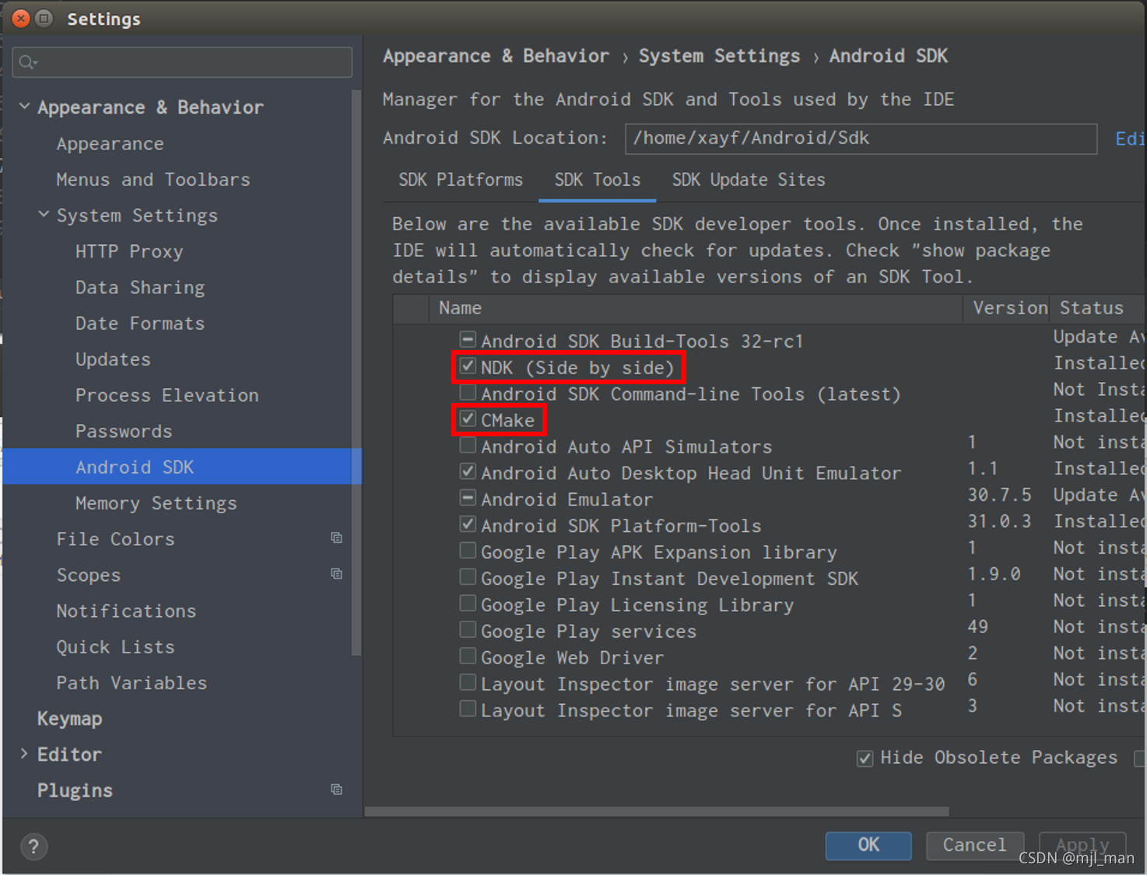Click inside the settings search field
Screen dimensions: 1147x875
click(182, 62)
